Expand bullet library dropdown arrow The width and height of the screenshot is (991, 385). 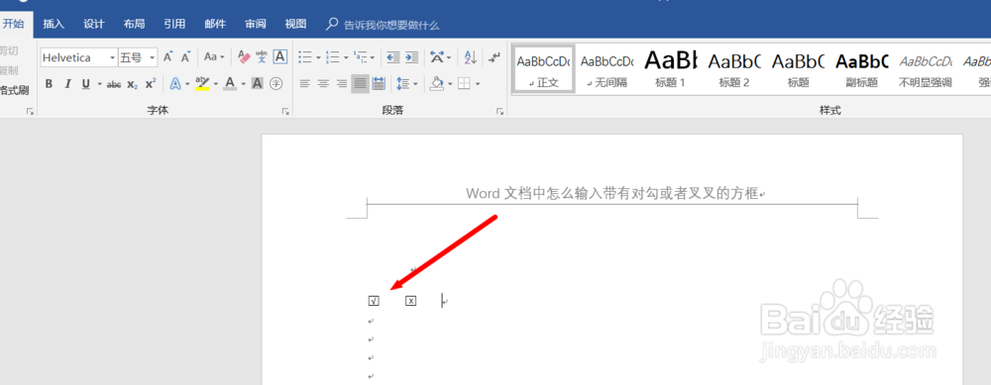point(318,58)
